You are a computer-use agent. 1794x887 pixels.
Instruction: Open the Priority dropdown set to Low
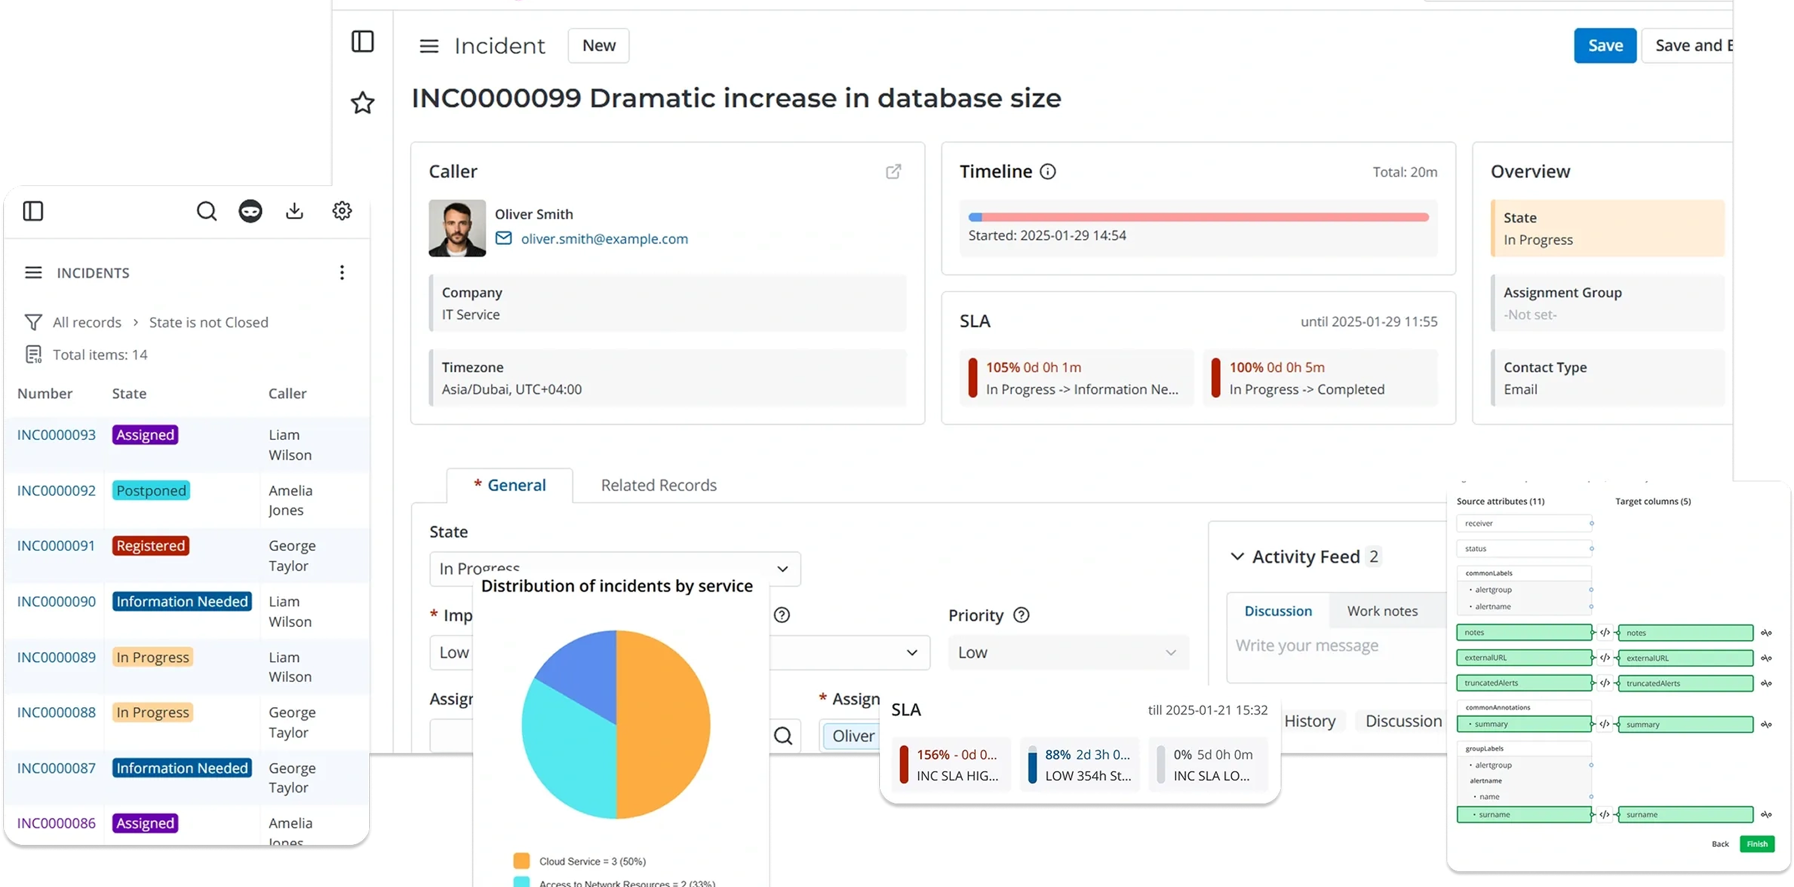tap(1069, 653)
